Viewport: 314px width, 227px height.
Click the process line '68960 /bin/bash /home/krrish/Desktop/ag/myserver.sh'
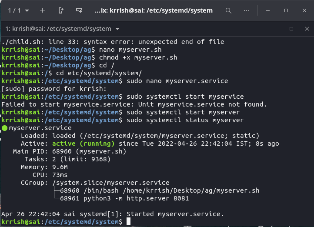[x=160, y=190]
